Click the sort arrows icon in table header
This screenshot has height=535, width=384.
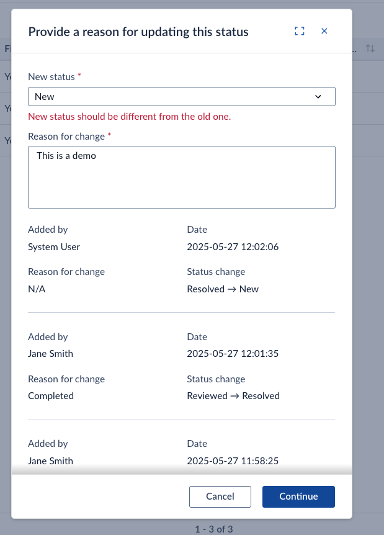370,48
